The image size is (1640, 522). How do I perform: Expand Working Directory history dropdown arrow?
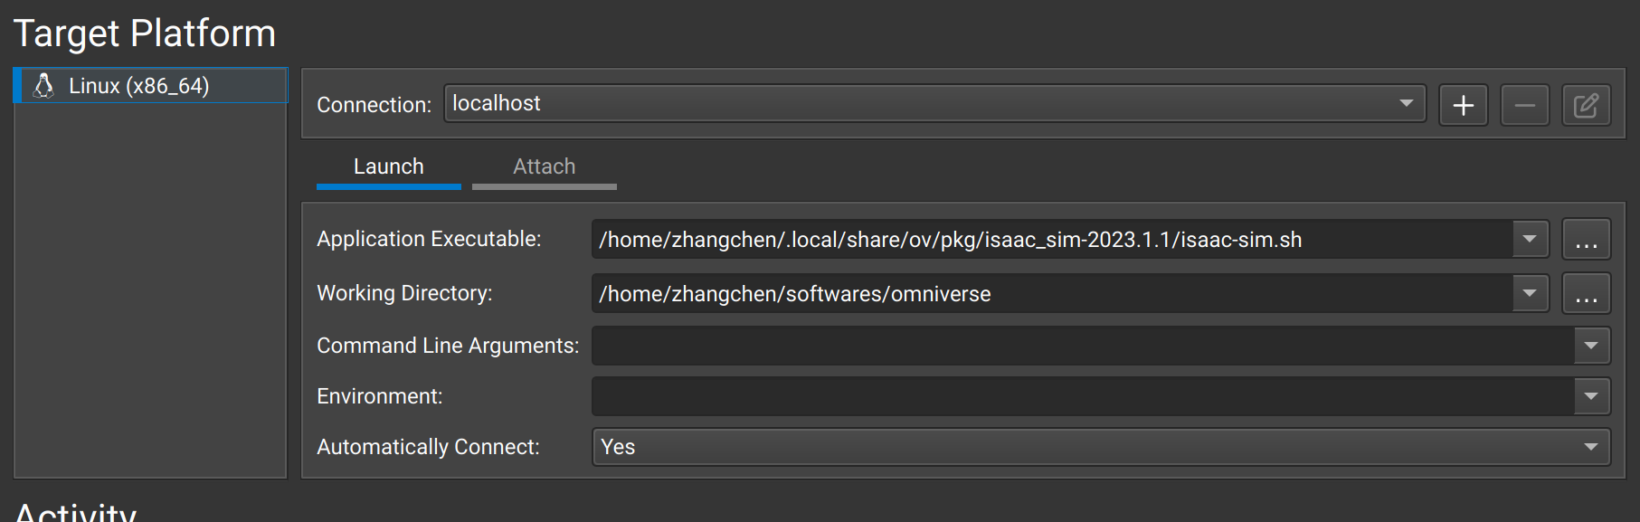[1530, 293]
